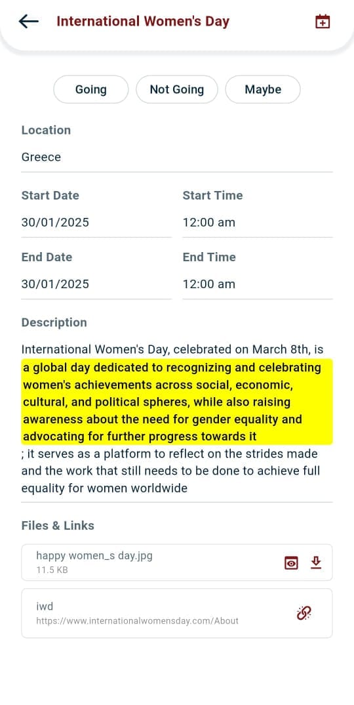354x705 pixels.
Task: Go back using the arrow icon
Action: pos(28,21)
